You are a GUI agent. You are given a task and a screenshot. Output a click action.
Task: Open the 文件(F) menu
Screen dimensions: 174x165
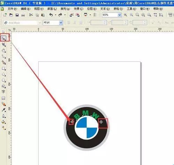[x=12, y=9]
